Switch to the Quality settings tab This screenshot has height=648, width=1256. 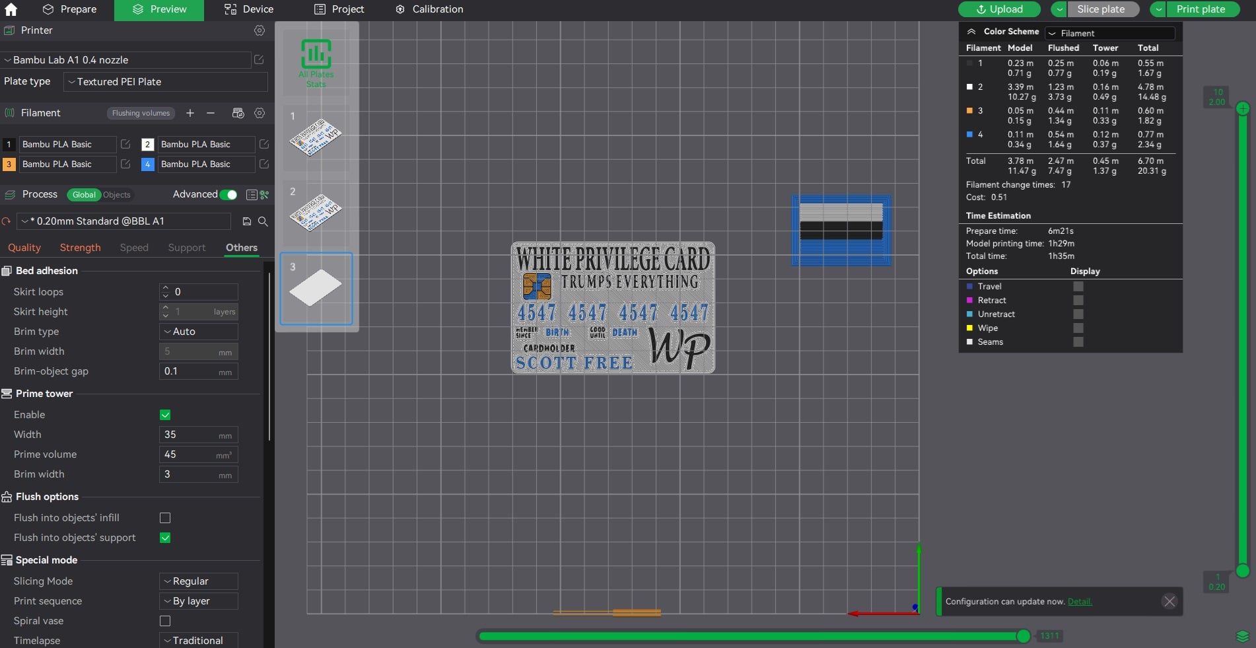pyautogui.click(x=24, y=248)
